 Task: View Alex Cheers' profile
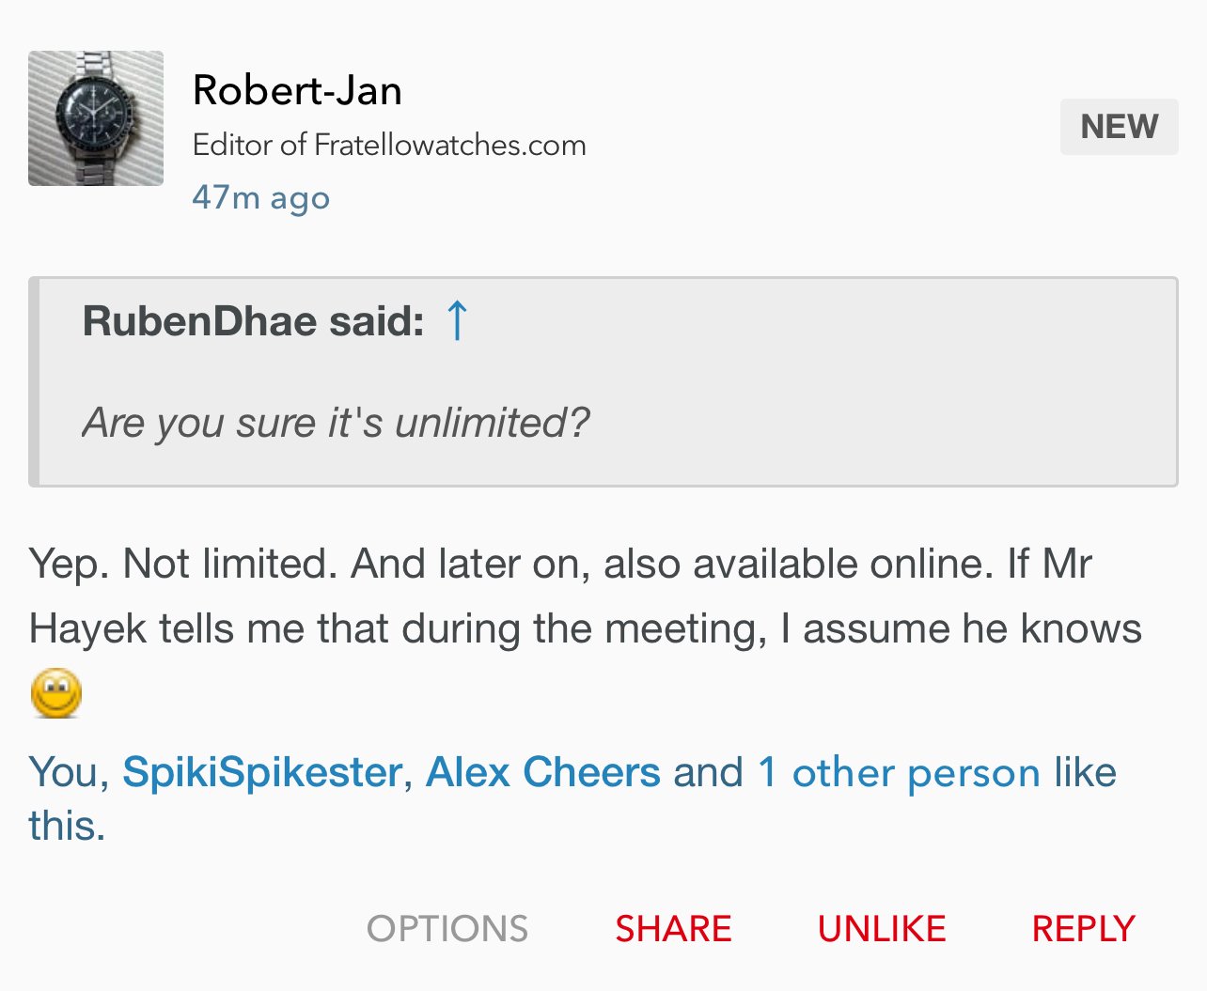(x=542, y=772)
